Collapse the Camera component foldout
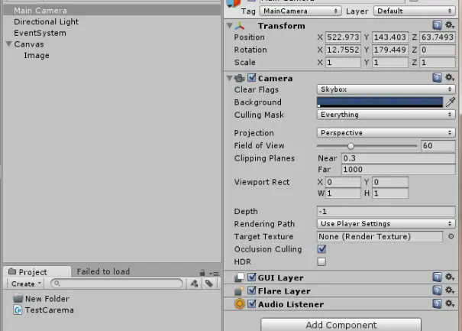Screen dimensions: 462x331 click(230, 78)
